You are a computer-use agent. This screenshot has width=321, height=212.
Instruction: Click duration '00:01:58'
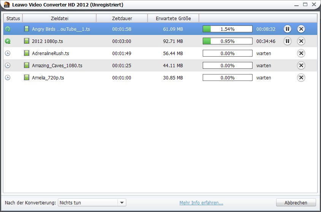point(122,29)
